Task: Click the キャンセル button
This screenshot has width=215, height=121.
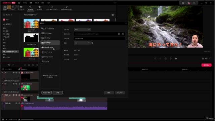Action: [120, 93]
